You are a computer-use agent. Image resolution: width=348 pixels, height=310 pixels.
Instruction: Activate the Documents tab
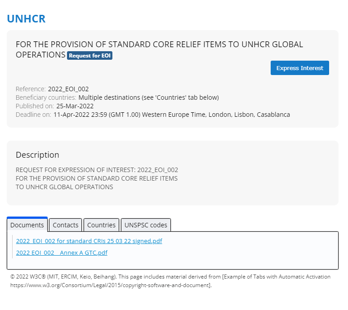point(27,225)
